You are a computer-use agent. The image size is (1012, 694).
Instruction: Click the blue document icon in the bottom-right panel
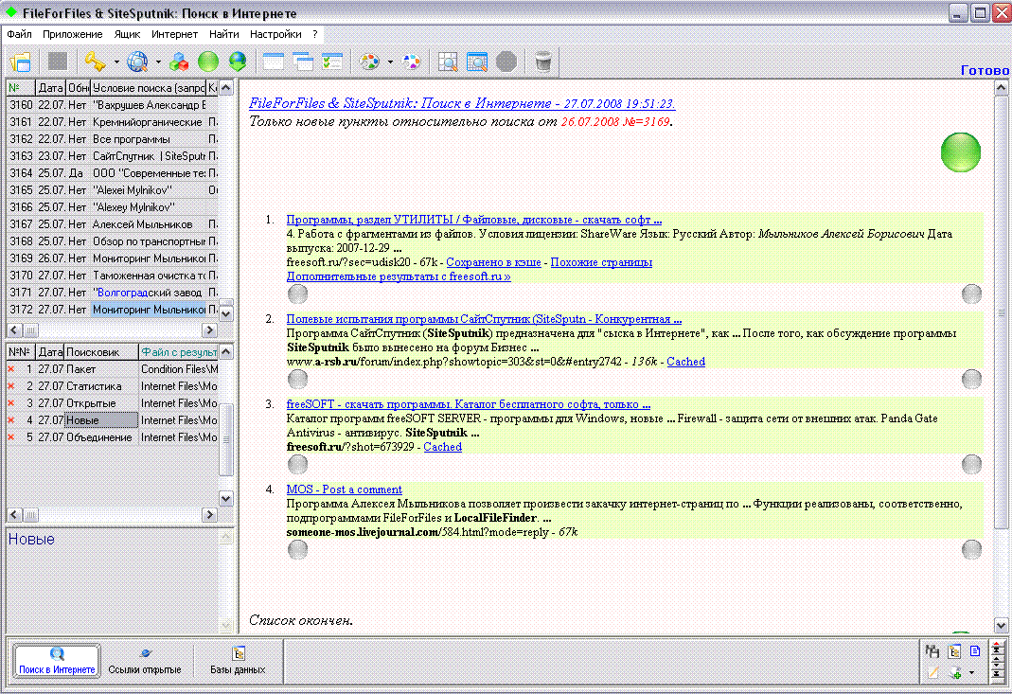[x=975, y=650]
